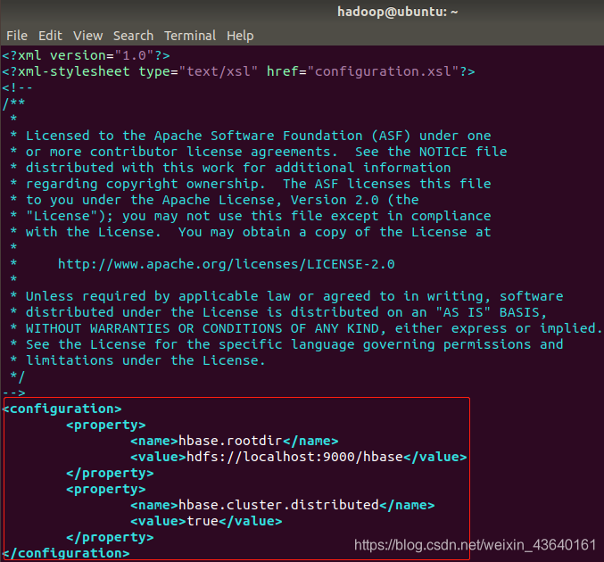Open the Help menu

click(240, 36)
